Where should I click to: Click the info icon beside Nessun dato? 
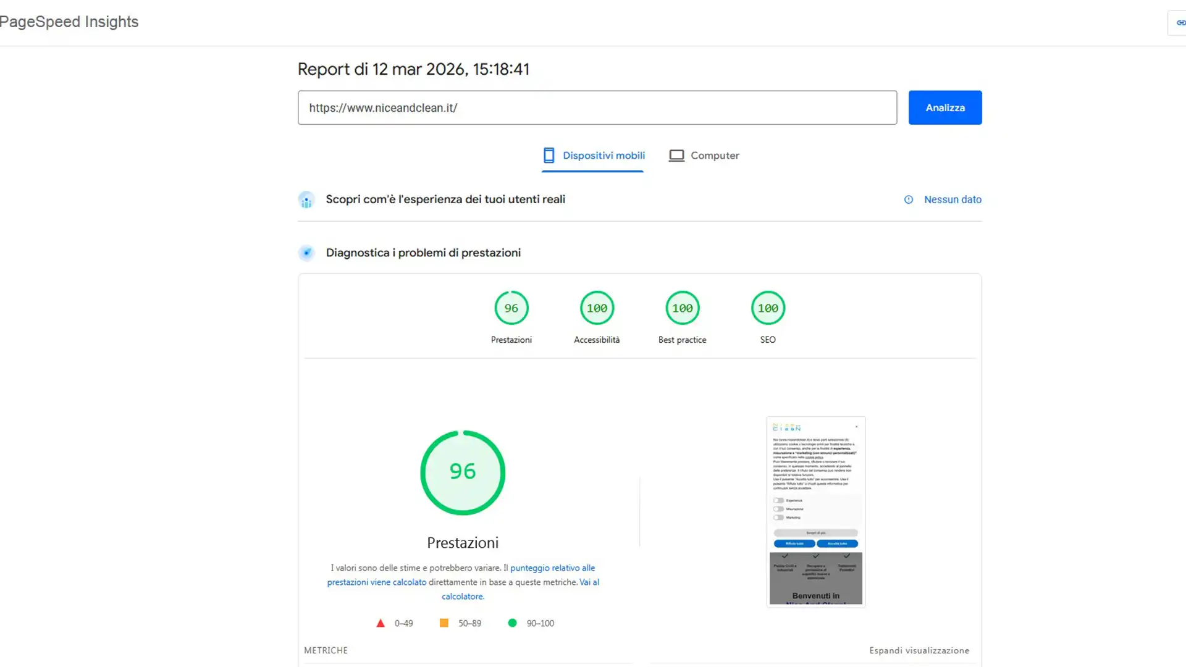click(x=909, y=199)
